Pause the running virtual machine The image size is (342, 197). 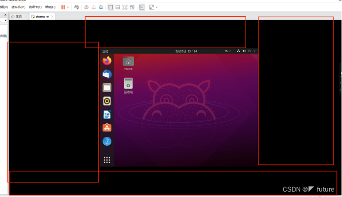click(x=63, y=7)
